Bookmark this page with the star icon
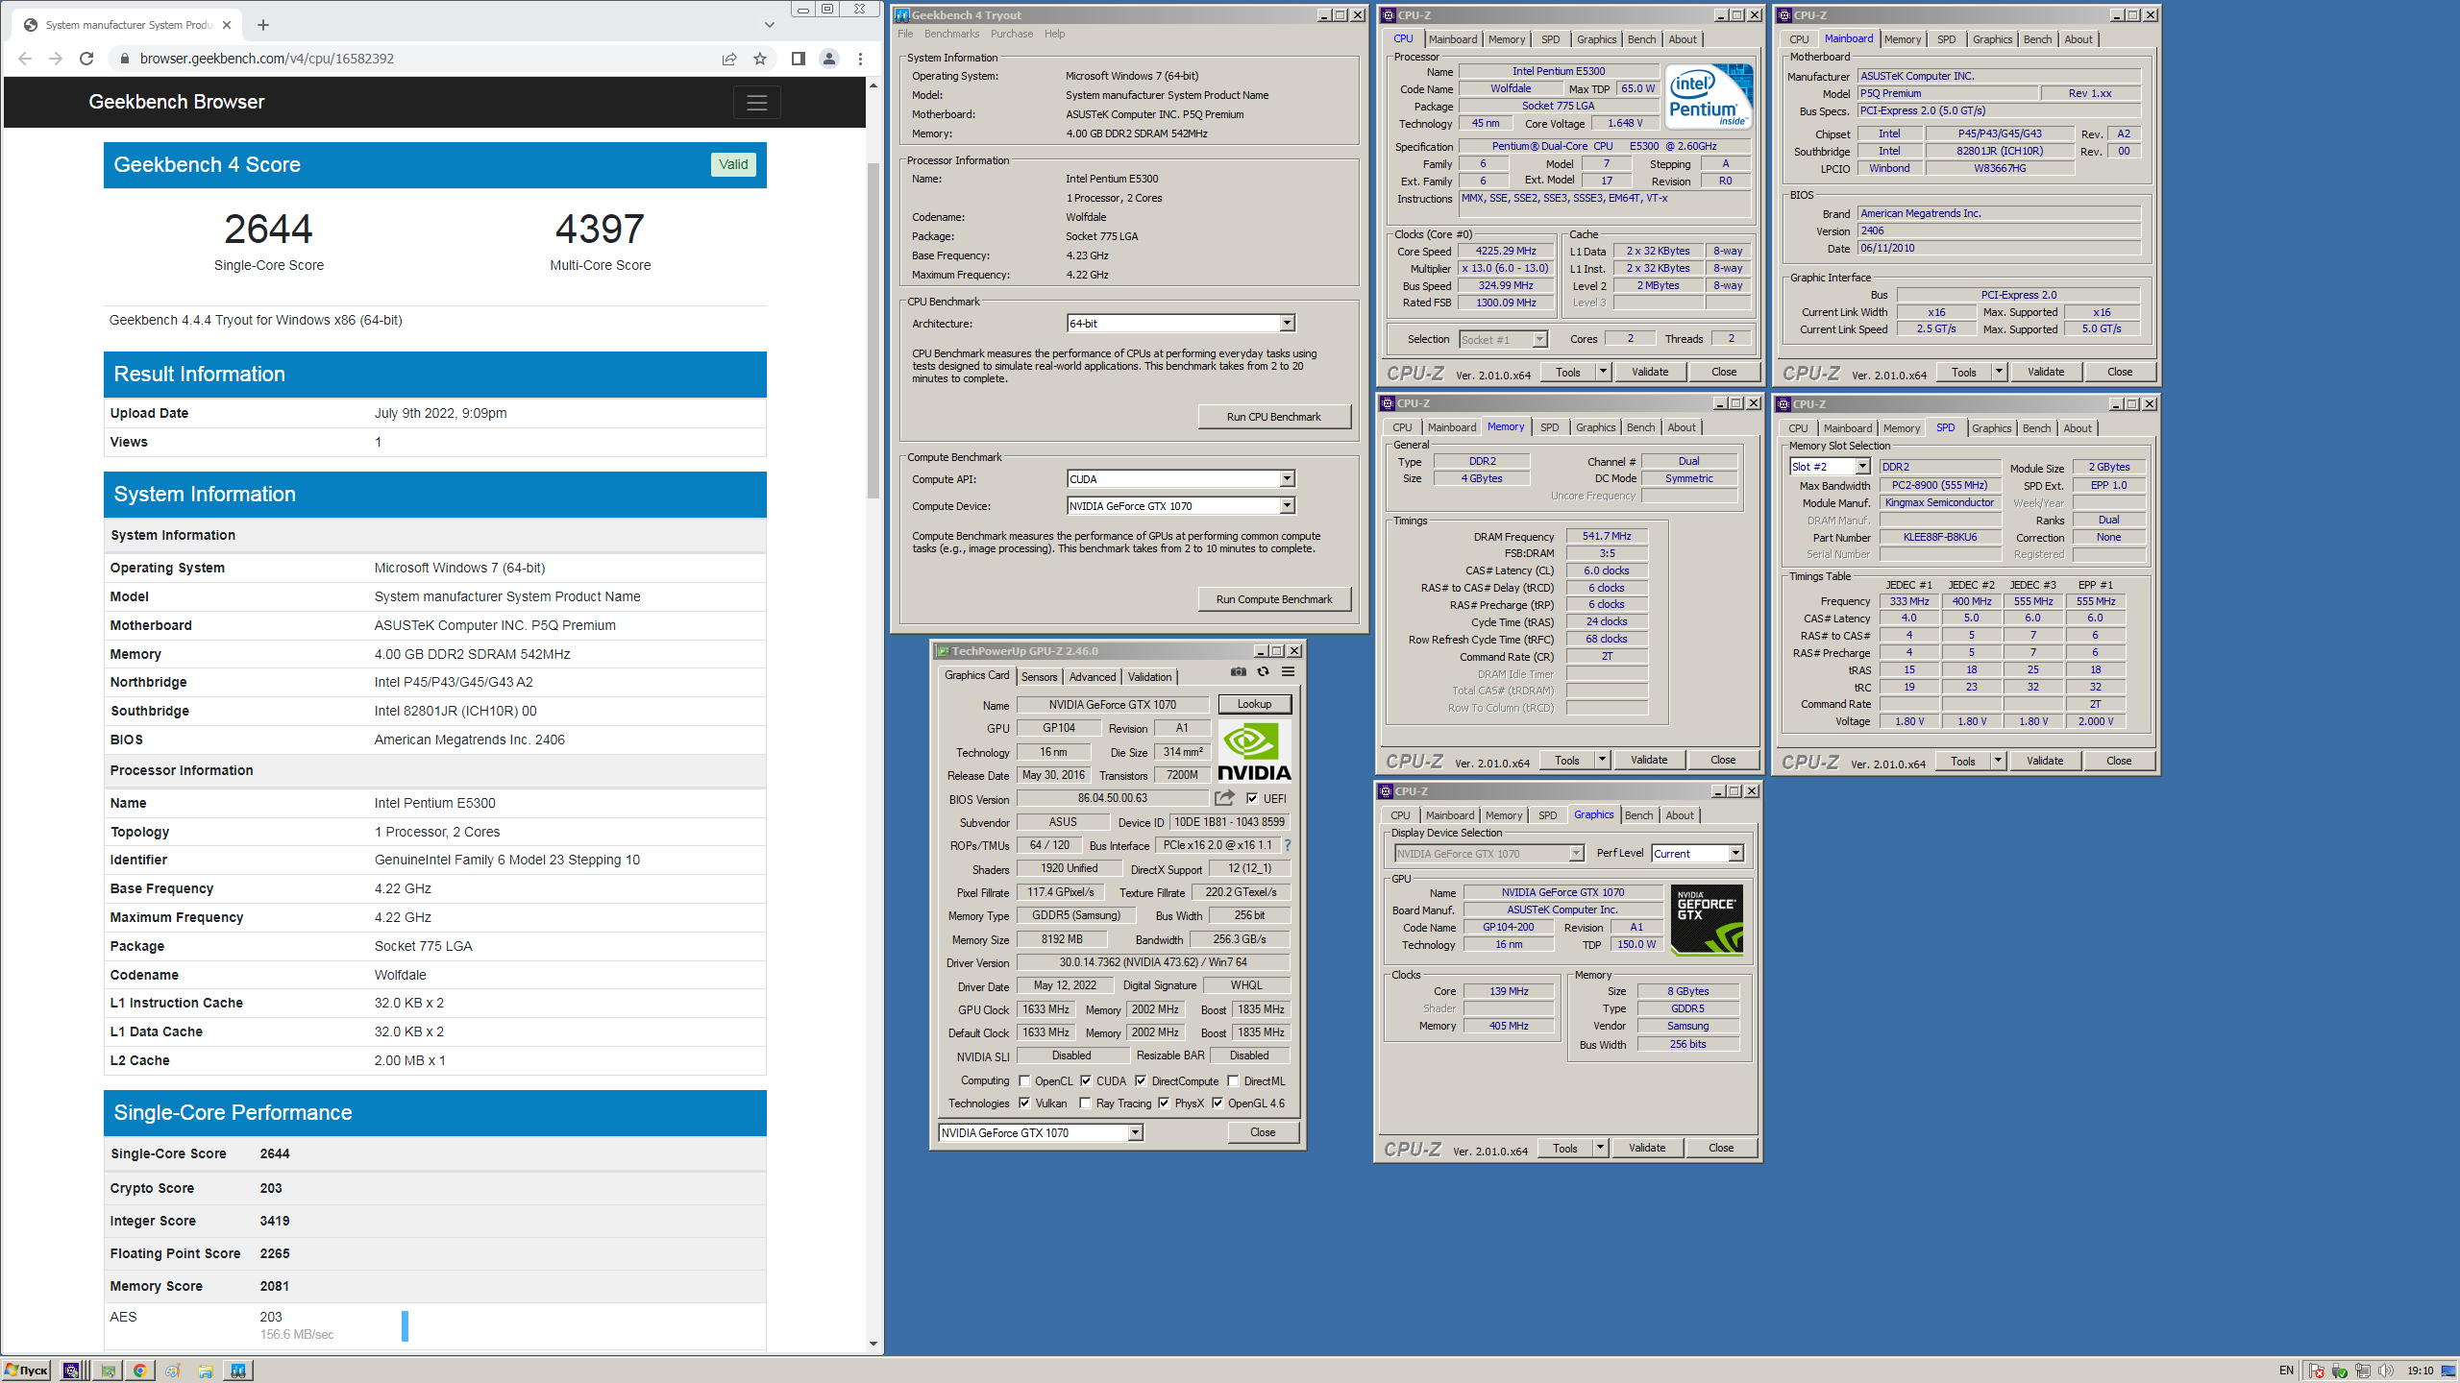This screenshot has height=1383, width=2460. [760, 59]
